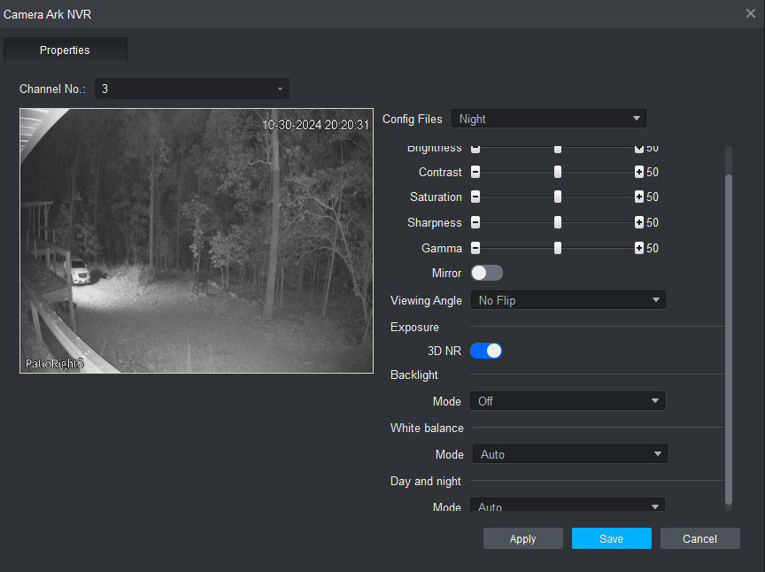Increase Sharpness with the plus icon

pos(638,222)
